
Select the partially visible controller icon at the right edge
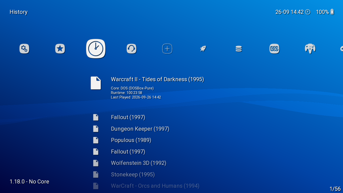[x=341, y=49]
